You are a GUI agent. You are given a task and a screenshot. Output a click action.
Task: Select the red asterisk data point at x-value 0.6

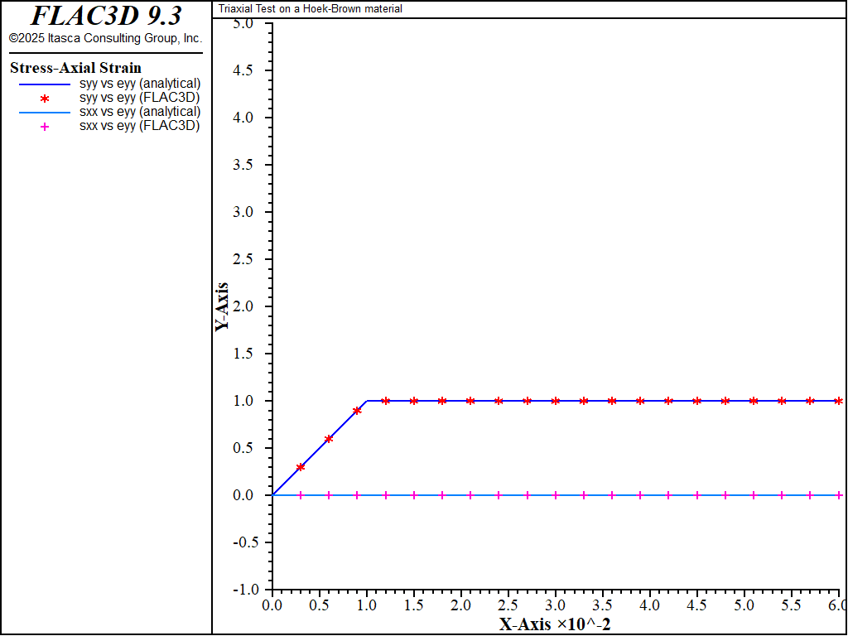[329, 439]
